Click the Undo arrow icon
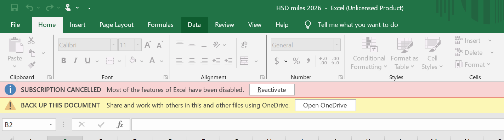Image resolution: width=504 pixels, height=140 pixels. [29, 7]
